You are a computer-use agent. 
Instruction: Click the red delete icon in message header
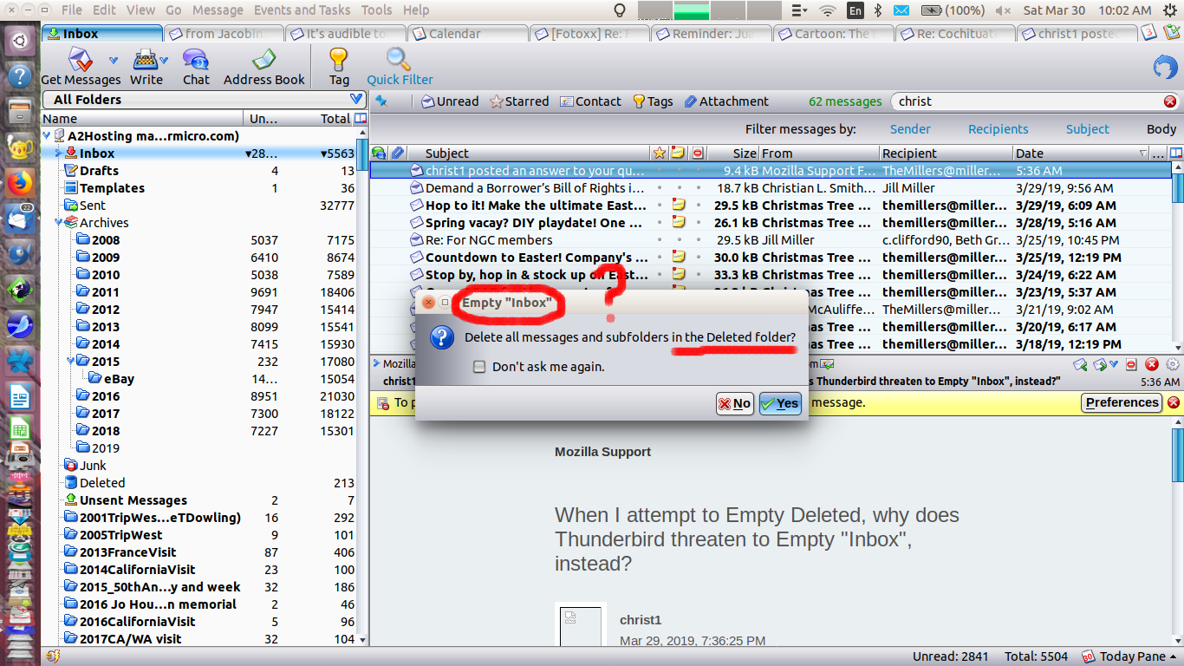point(1152,365)
